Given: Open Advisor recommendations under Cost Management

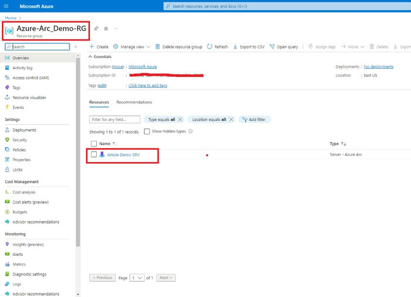Looking at the screenshot, I should (36, 222).
